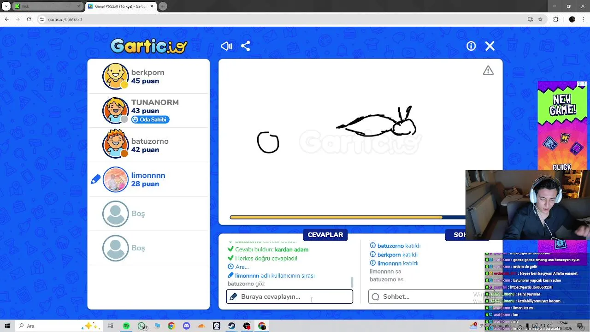Go back in the browser
The image size is (590, 332).
(x=6, y=19)
